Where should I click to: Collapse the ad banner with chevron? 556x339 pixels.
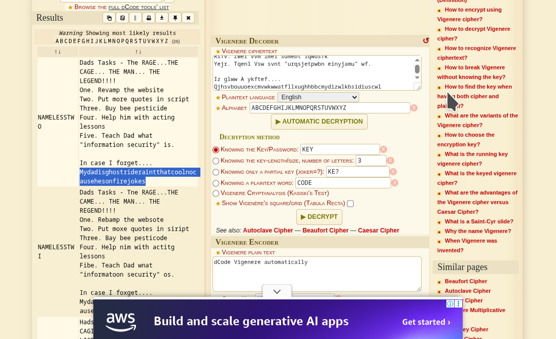coord(277,291)
